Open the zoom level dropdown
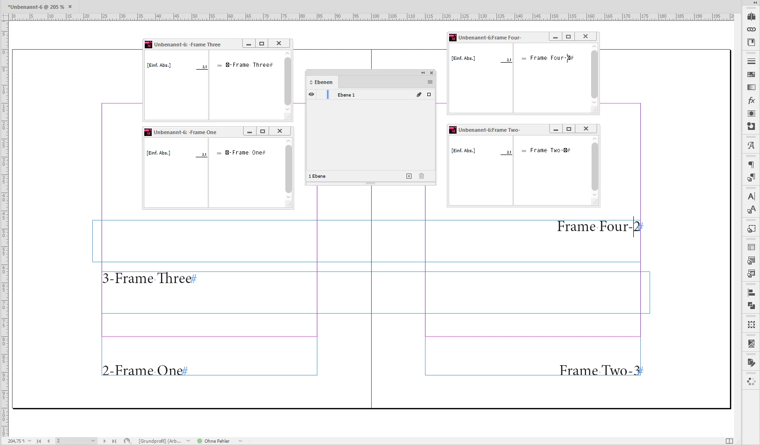Screen dimensions: 760x445 pos(30,441)
